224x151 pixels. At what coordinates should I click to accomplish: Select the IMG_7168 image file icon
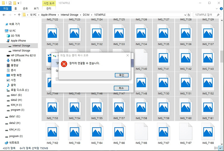click(x=208, y=132)
